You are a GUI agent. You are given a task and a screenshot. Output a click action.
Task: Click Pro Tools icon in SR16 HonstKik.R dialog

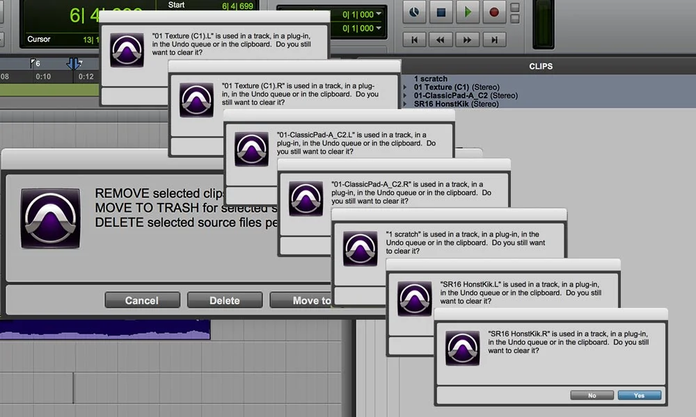click(x=463, y=348)
